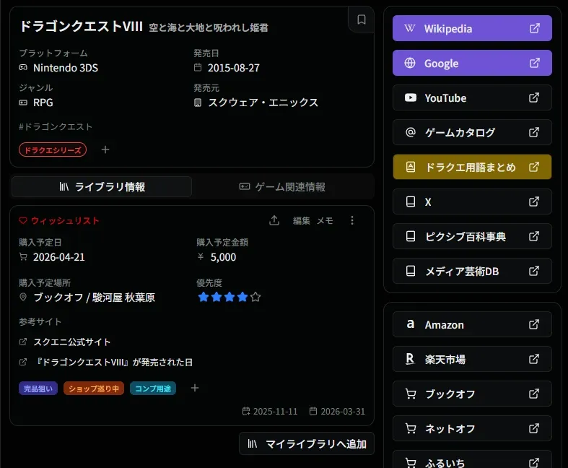
Task: Select the 完品狙い tag
Action: 38,389
